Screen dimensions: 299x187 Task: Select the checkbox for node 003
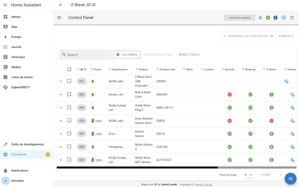69,107
